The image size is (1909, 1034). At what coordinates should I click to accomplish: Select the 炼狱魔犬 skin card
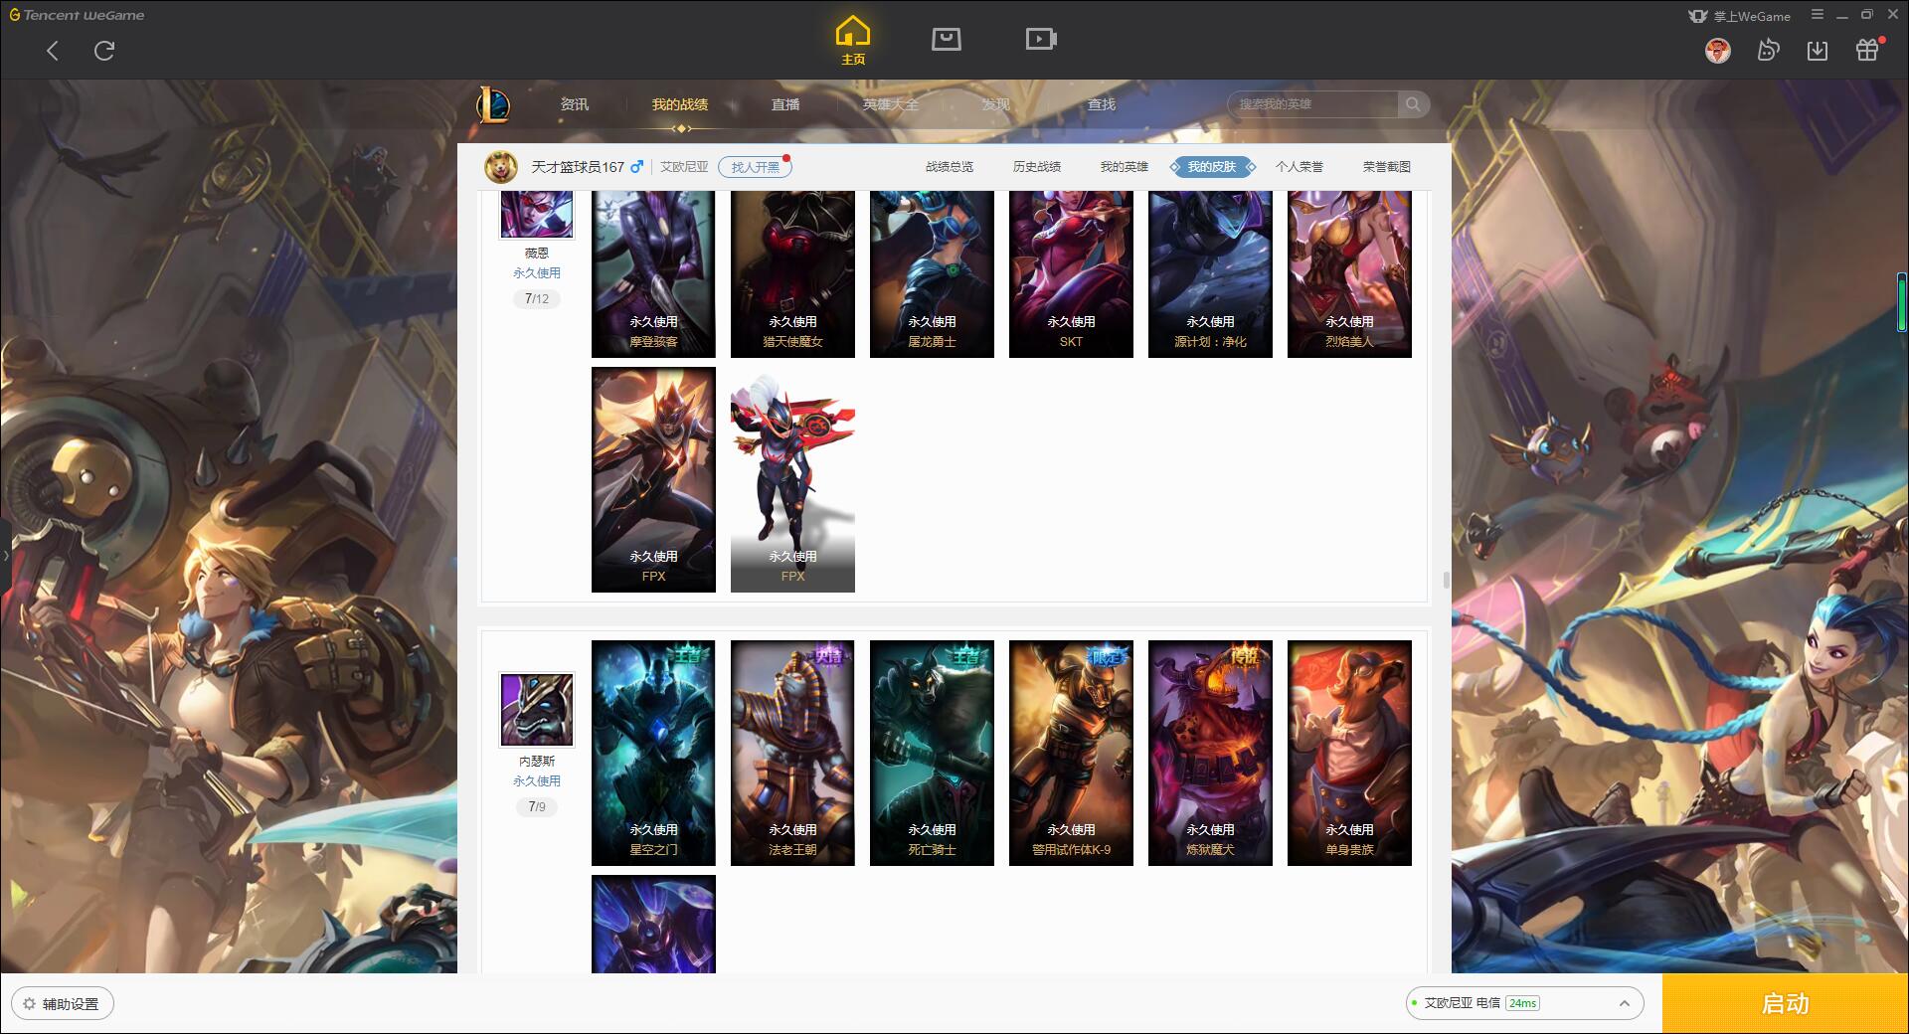click(1210, 753)
